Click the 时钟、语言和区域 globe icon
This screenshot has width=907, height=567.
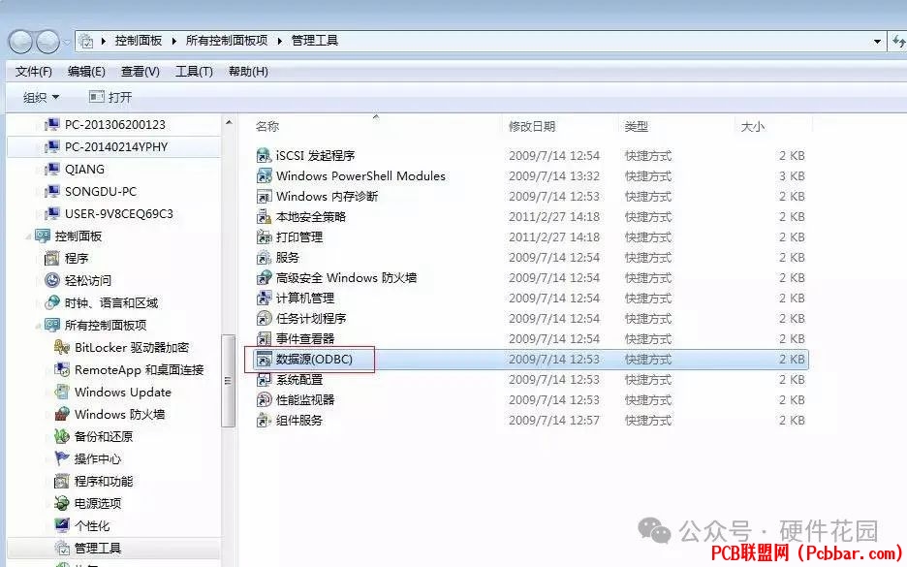pos(52,302)
